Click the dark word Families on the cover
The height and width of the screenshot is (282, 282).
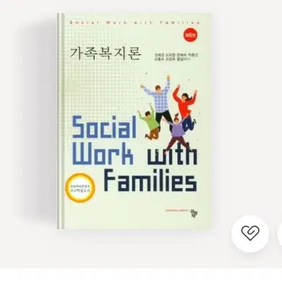pyautogui.click(x=150, y=181)
